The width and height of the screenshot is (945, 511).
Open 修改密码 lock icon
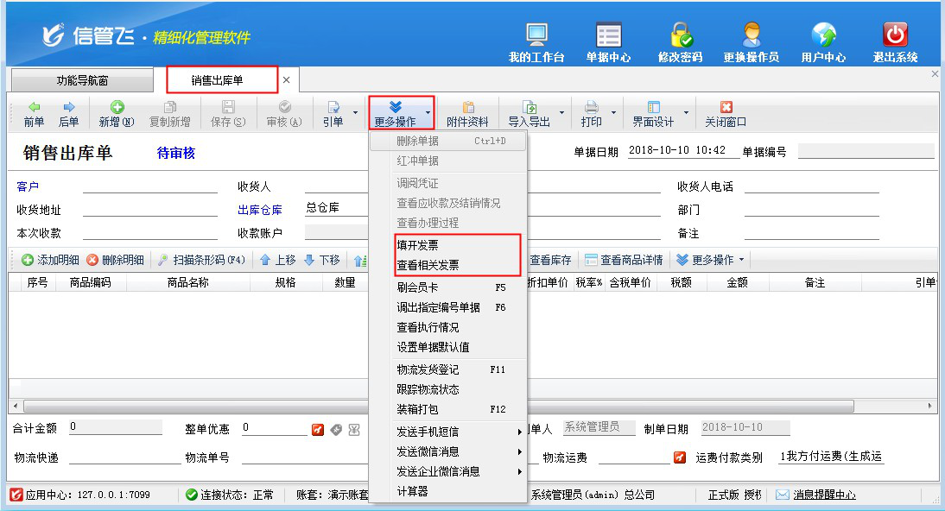coord(680,35)
